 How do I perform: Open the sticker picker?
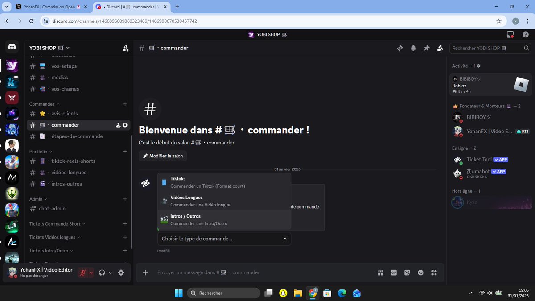click(x=407, y=272)
